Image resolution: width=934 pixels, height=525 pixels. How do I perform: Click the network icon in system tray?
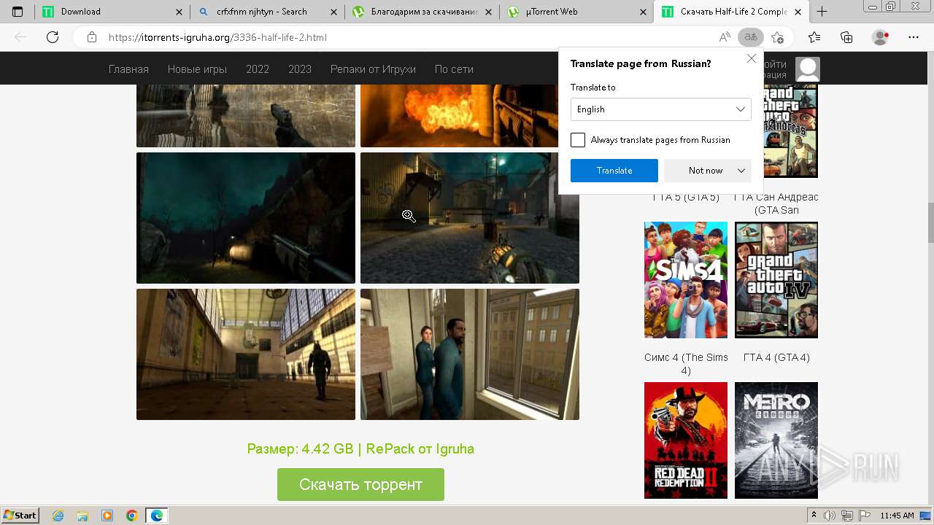click(846, 516)
